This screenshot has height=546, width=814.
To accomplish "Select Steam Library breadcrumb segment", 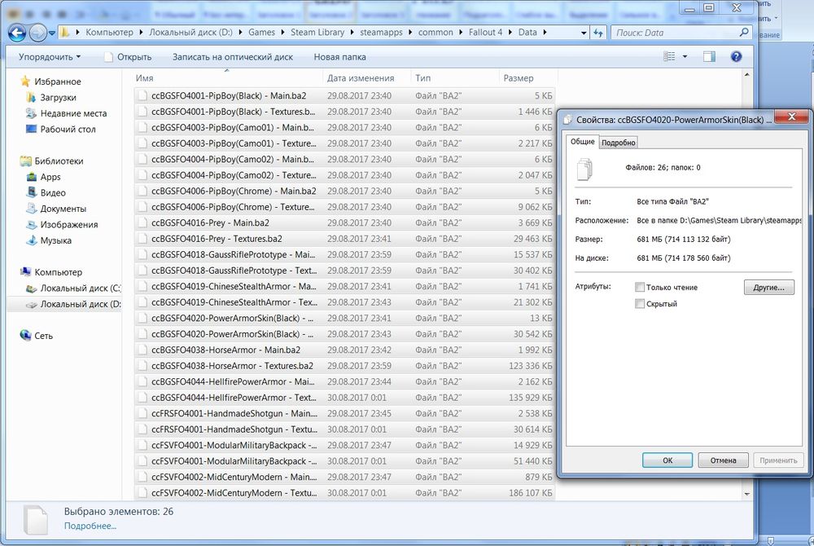I will [x=317, y=33].
